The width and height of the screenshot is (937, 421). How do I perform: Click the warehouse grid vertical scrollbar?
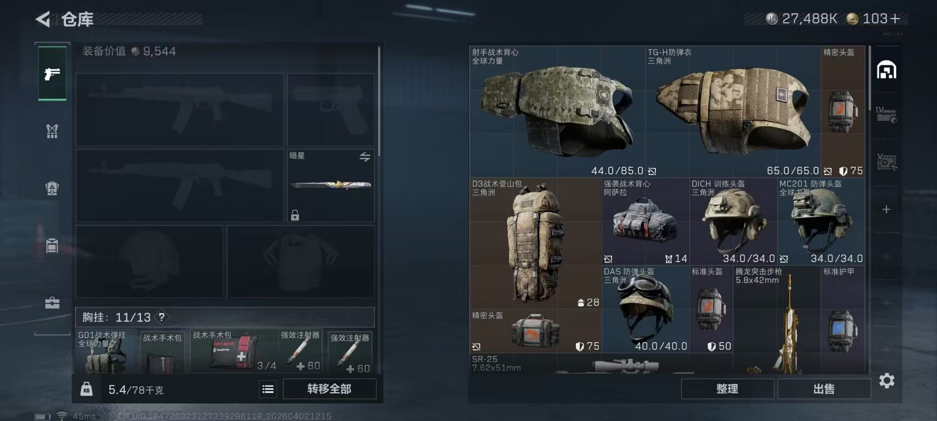coord(869,78)
